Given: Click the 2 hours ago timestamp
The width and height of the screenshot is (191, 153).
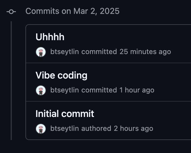Looking at the screenshot, I should click(134, 128).
